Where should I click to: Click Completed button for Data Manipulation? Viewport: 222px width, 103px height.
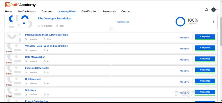(205, 59)
